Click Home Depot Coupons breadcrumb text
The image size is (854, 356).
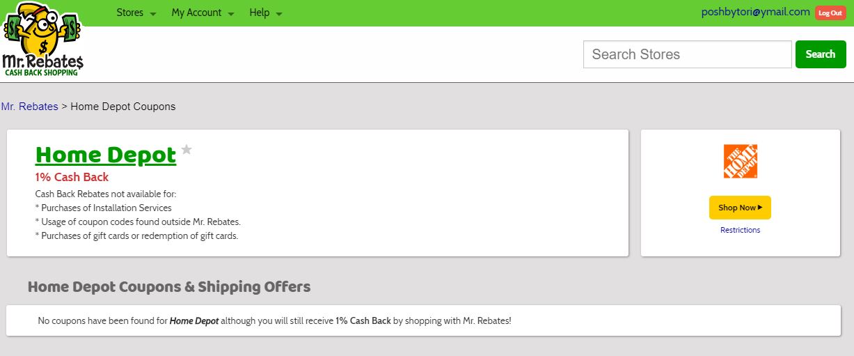pyautogui.click(x=123, y=107)
